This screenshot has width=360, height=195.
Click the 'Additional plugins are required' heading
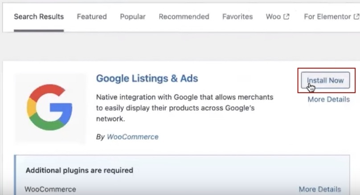coord(79,170)
